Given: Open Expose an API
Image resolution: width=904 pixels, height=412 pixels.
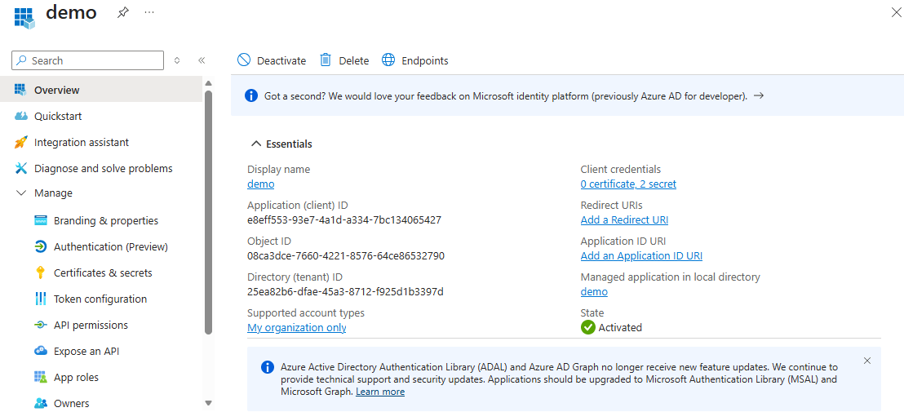Looking at the screenshot, I should 86,351.
